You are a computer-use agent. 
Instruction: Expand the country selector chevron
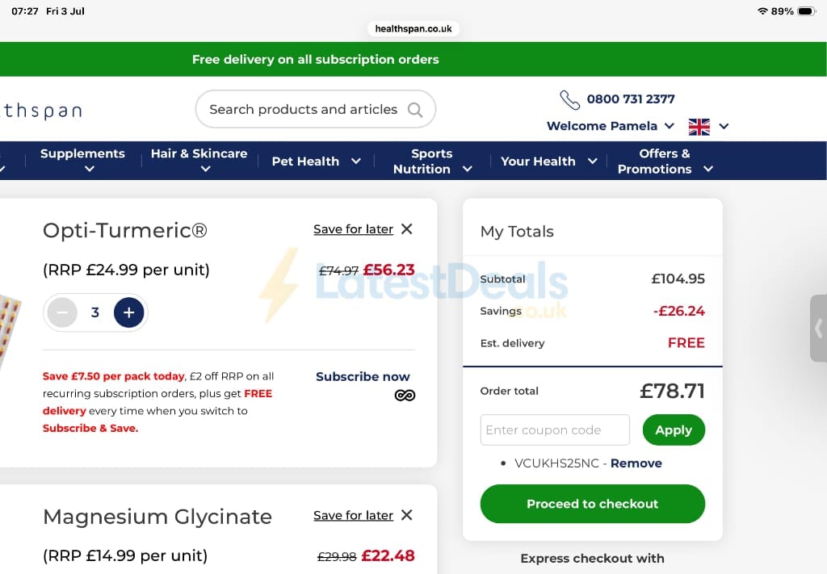pos(724,127)
